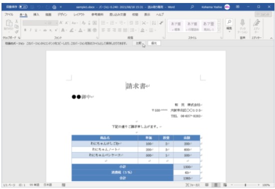Click the Text Effects outlined A icon
Viewport: 275px width, 189px height.
pyautogui.click(x=63, y=30)
